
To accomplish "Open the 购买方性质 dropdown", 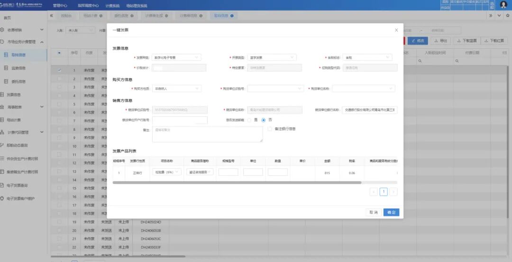I will click(177, 89).
